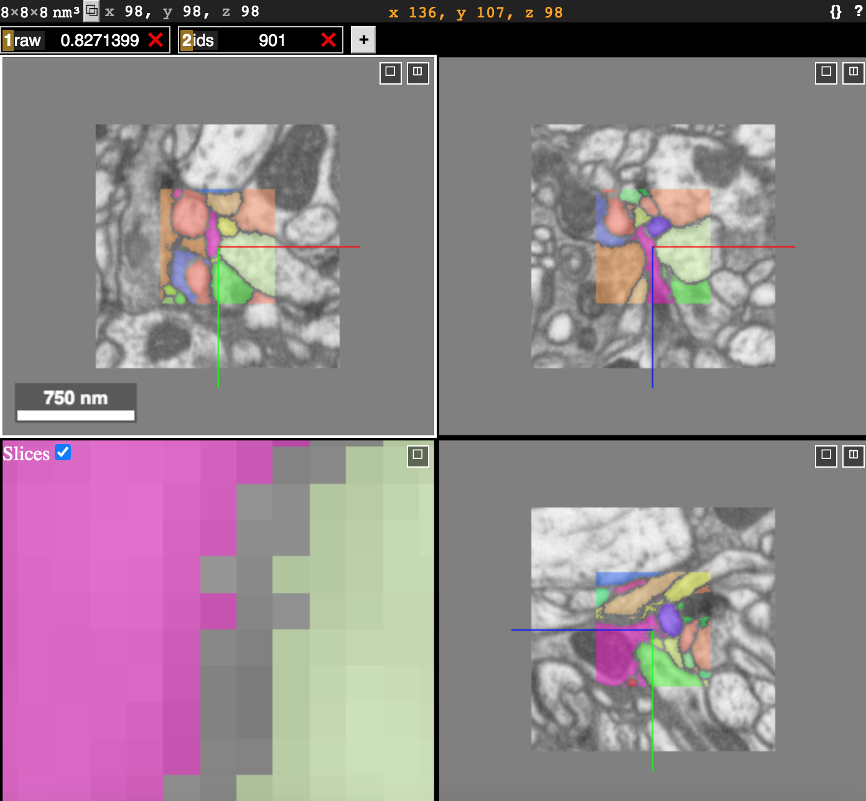Click the segment ID field showing 901
This screenshot has width=866, height=801.
tap(272, 40)
